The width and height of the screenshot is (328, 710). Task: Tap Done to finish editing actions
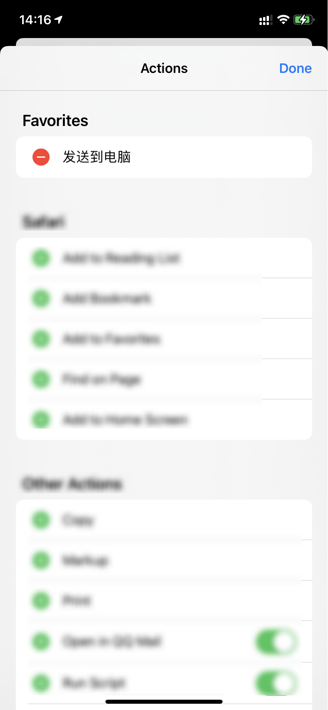coord(295,69)
